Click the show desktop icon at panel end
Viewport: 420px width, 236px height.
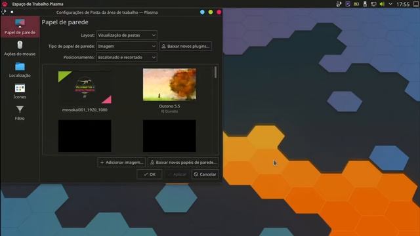416,4
